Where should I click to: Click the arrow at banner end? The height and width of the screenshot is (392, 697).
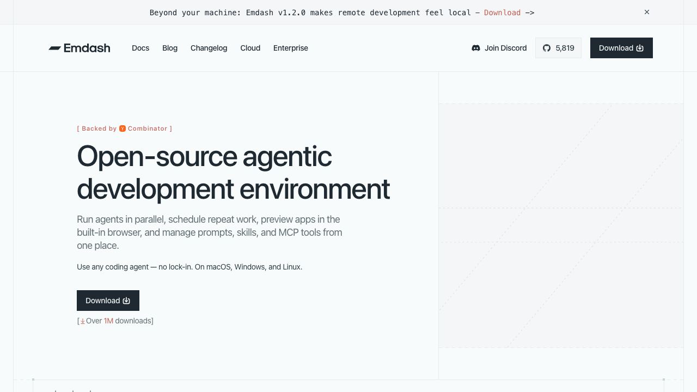pos(530,13)
